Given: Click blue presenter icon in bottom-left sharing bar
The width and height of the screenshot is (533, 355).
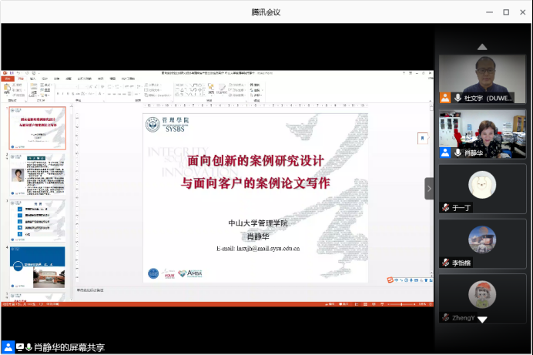Looking at the screenshot, I should click(8, 347).
